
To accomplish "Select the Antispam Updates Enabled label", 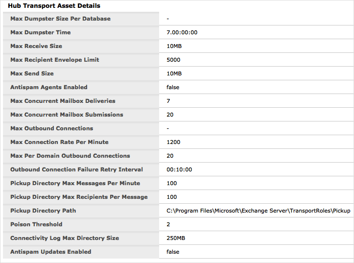I will point(50,252).
